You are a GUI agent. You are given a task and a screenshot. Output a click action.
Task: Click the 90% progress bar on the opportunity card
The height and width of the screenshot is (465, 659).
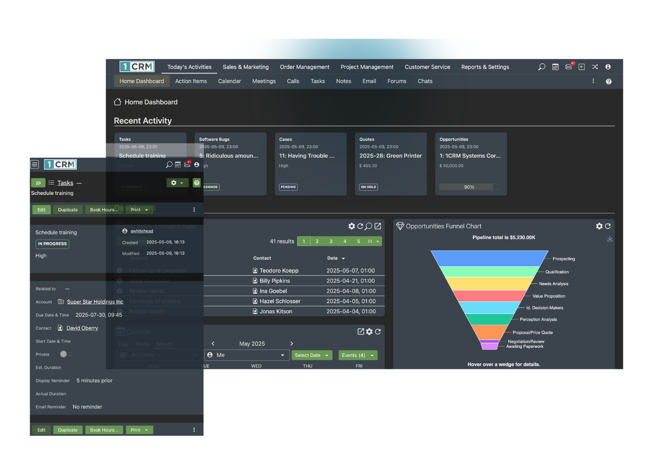tap(470, 187)
